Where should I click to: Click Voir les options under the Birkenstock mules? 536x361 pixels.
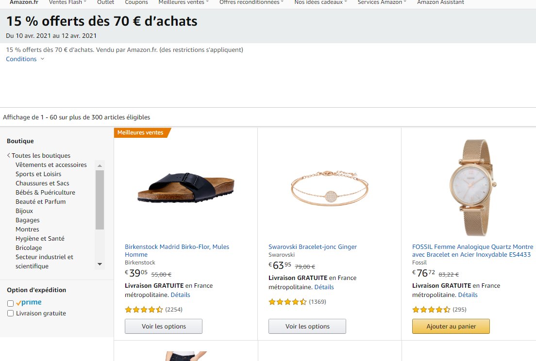(x=163, y=326)
